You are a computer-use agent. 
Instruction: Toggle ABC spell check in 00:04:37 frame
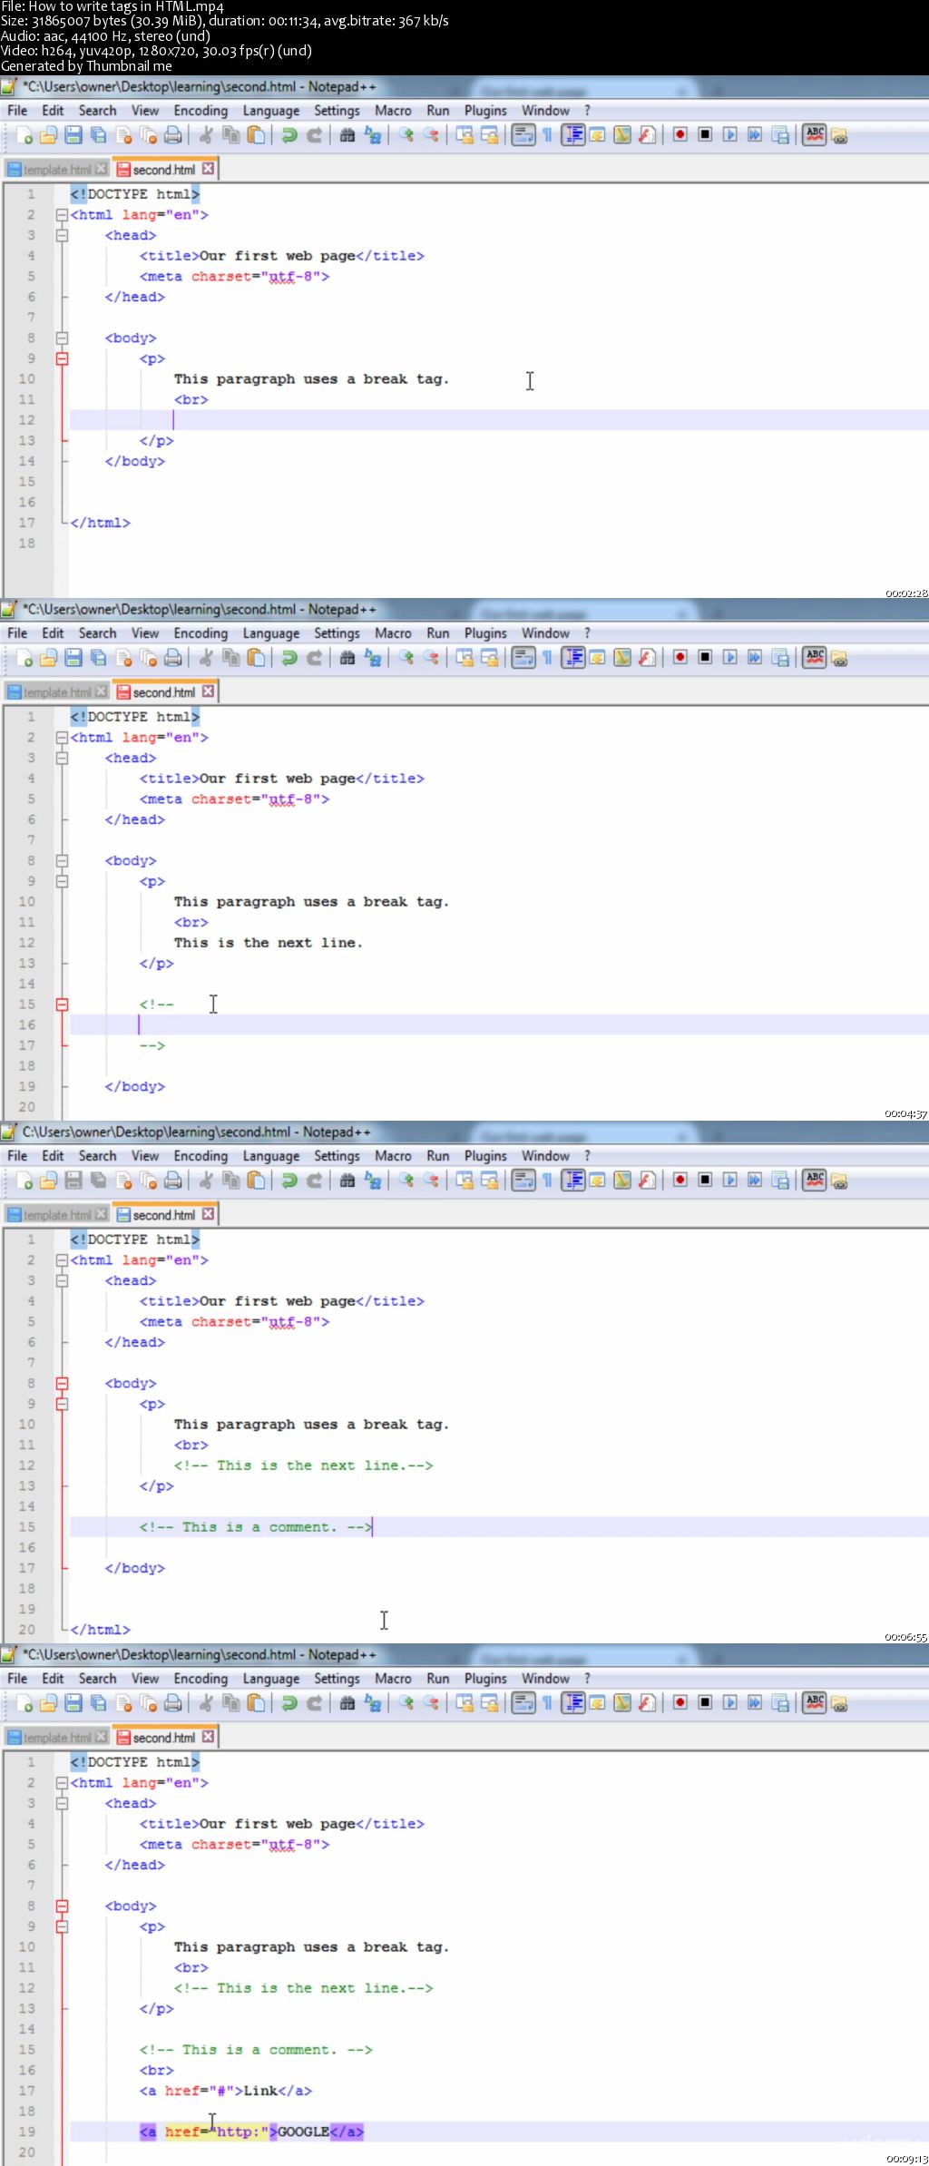click(815, 658)
